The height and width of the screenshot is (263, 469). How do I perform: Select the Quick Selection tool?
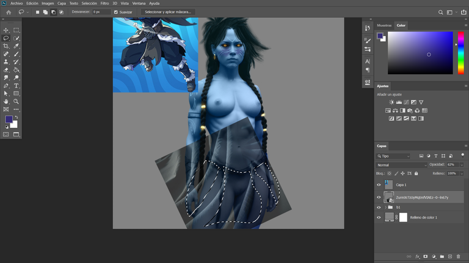click(16, 38)
